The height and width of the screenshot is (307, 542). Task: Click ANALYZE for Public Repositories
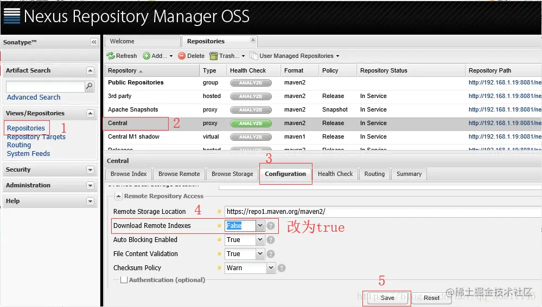click(x=251, y=83)
